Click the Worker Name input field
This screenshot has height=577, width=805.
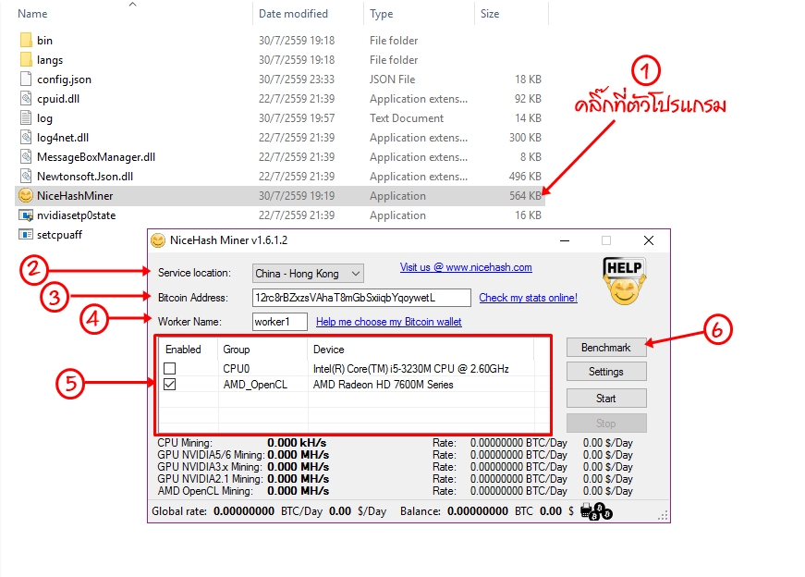pyautogui.click(x=280, y=322)
